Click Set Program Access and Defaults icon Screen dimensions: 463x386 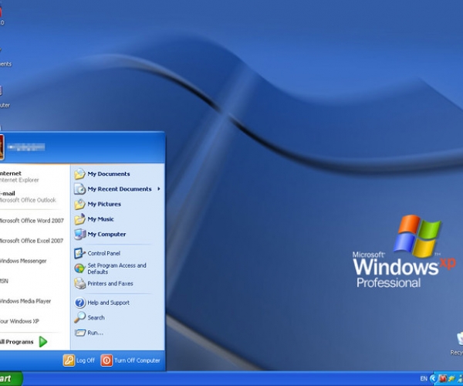tap(79, 269)
